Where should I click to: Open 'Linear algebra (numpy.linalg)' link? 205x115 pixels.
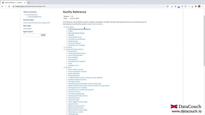(78, 102)
